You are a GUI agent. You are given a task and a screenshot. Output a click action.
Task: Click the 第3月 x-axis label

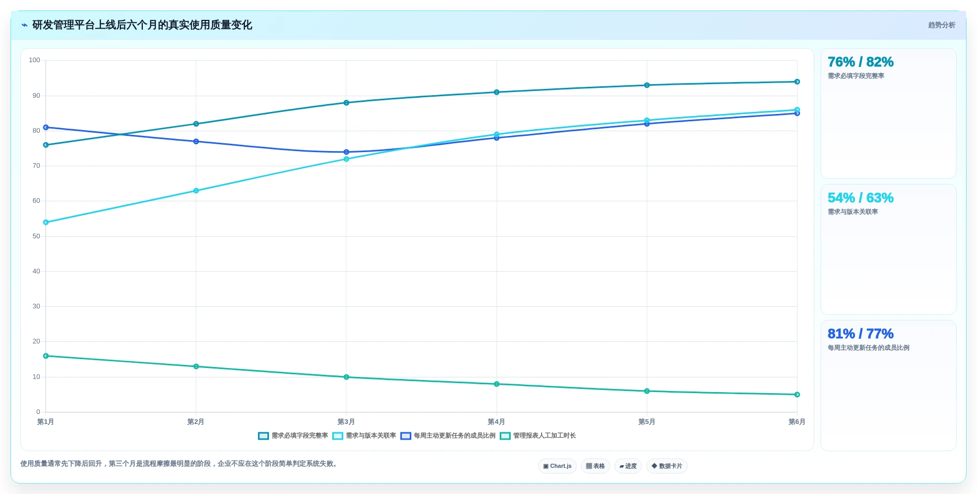[346, 422]
